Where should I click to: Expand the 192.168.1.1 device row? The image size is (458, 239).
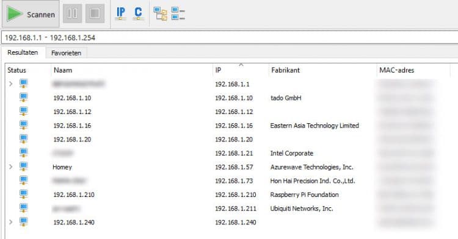coord(11,84)
